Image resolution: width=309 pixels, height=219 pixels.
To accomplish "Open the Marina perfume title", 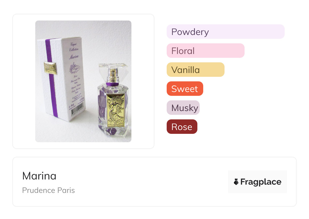I will pos(39,176).
